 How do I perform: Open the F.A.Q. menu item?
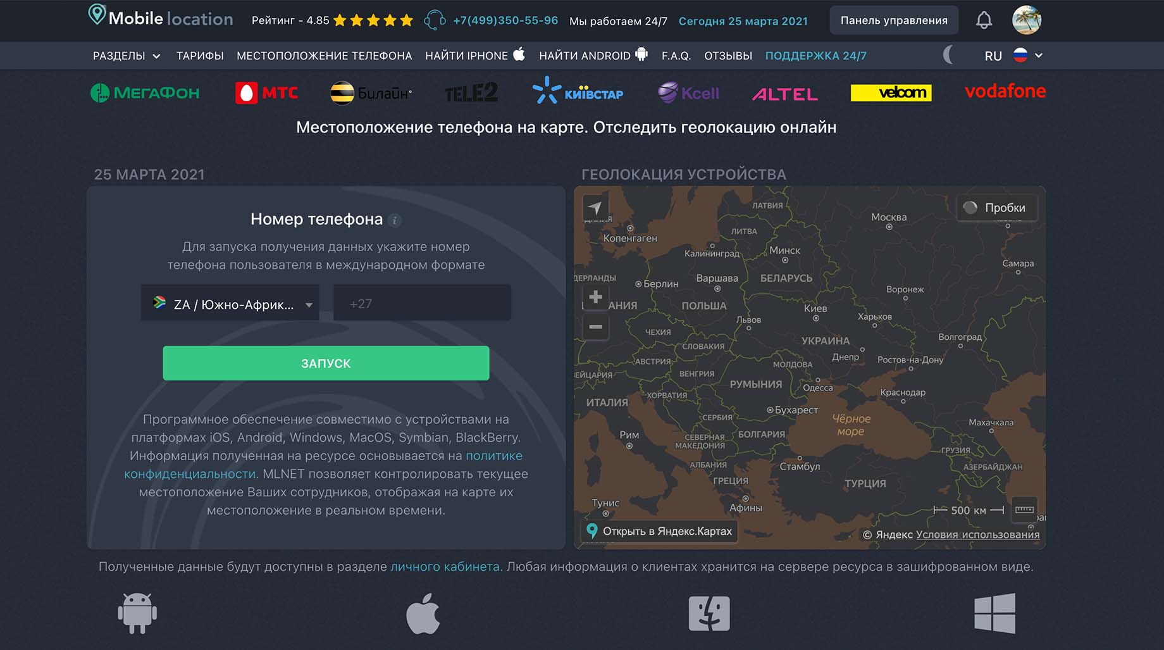coord(676,56)
